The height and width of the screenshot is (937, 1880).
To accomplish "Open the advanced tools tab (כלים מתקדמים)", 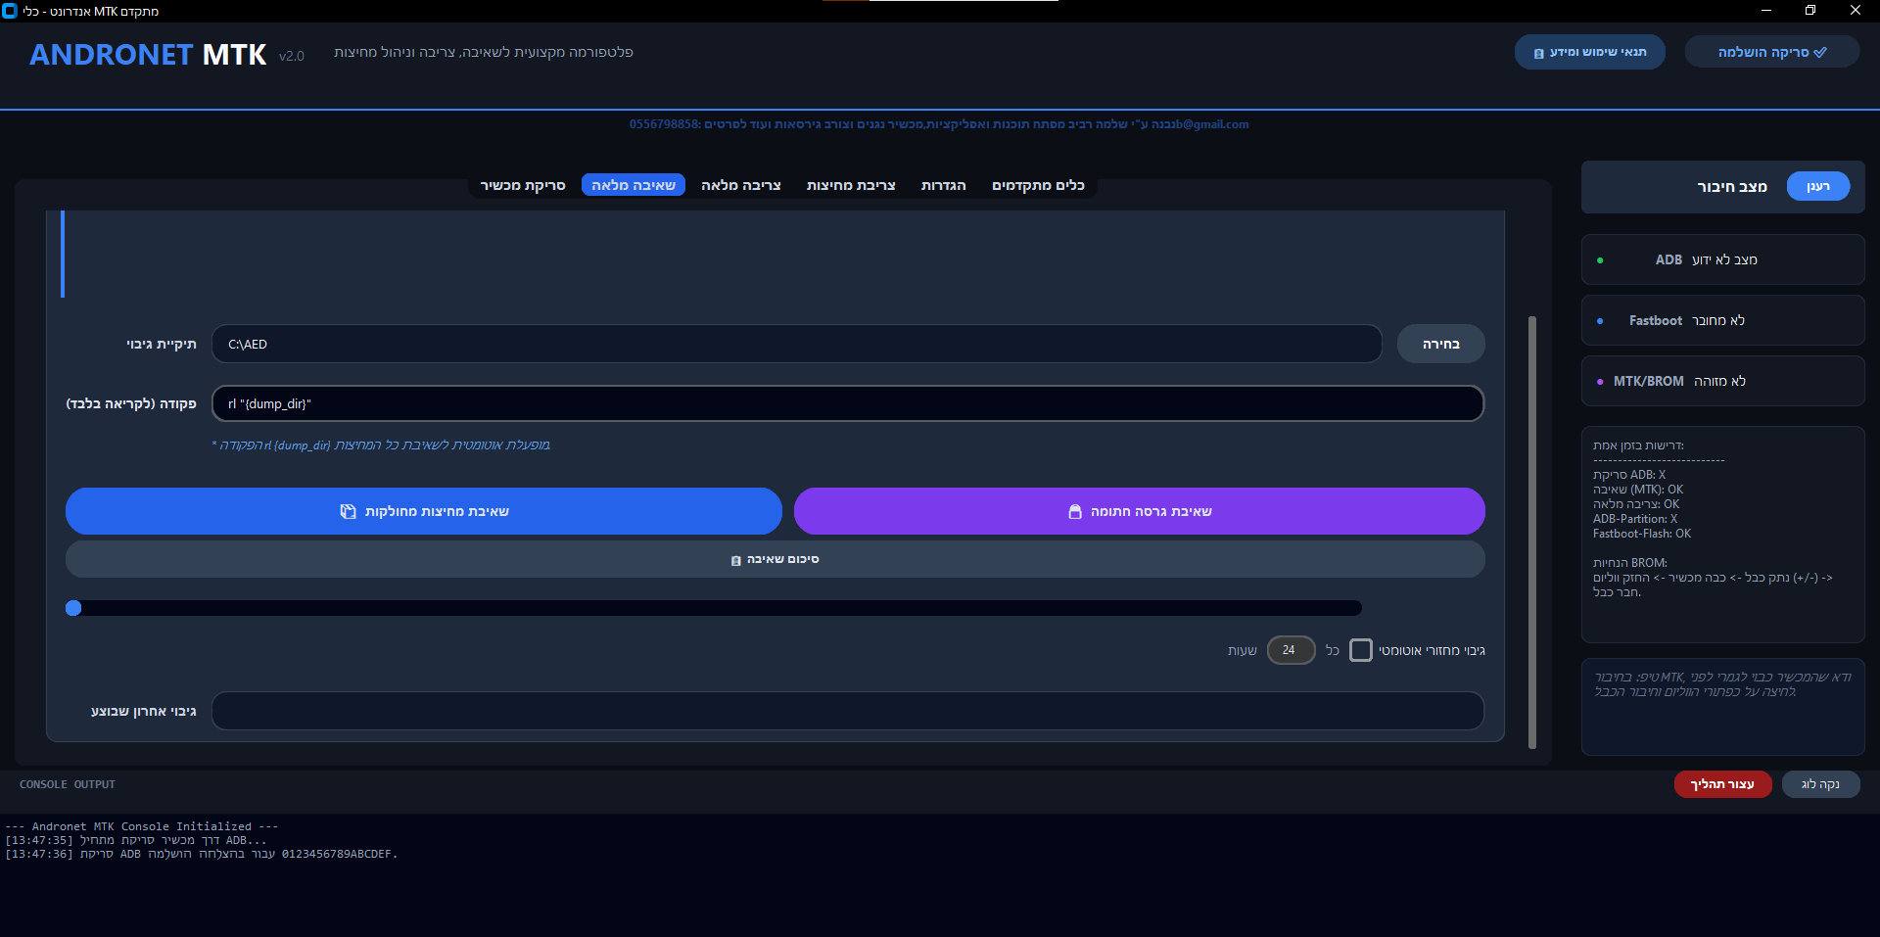I will [1038, 185].
